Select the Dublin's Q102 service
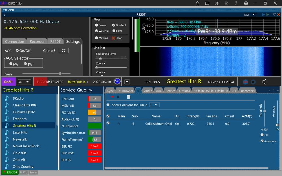282x176 pixels. [24, 112]
